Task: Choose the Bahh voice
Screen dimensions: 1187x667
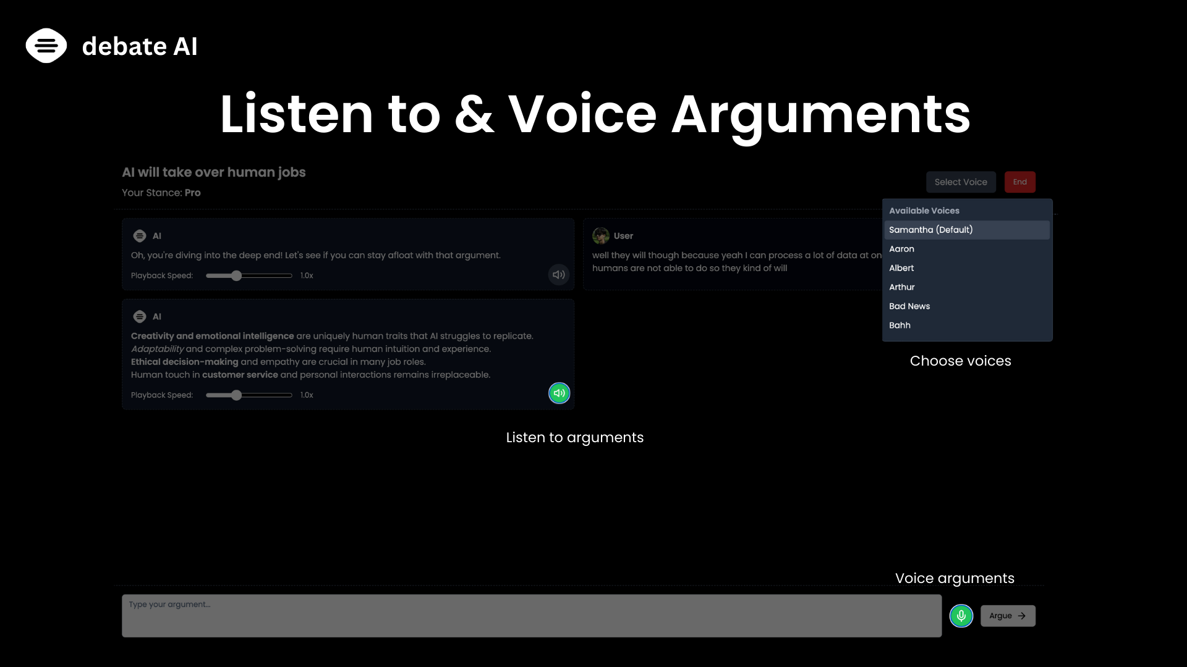Action: click(967, 325)
